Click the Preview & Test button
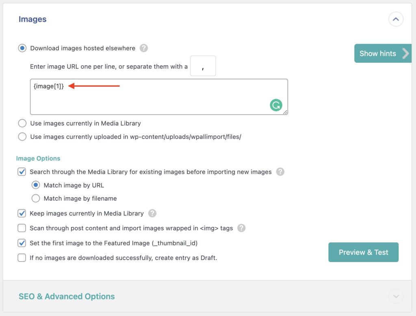416x316 pixels. click(x=363, y=252)
